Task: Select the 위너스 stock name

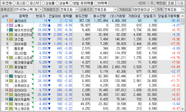Action: (19, 72)
